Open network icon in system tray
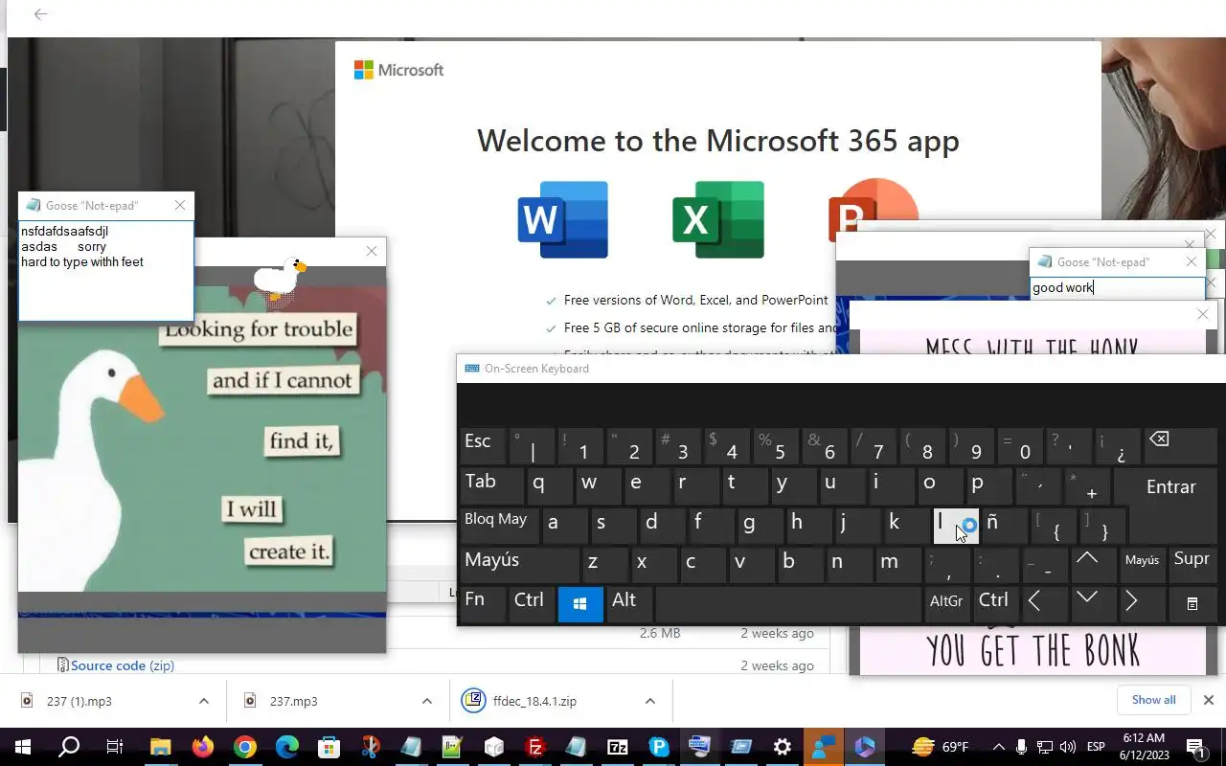The height and width of the screenshot is (766, 1226). [x=1045, y=747]
